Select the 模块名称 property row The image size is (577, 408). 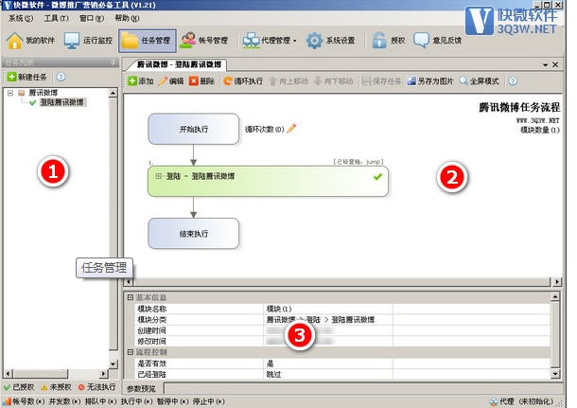(342, 309)
